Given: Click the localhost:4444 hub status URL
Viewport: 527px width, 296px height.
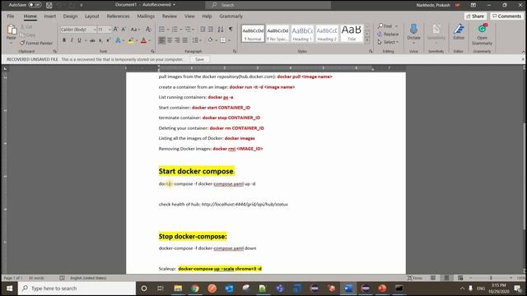Looking at the screenshot, I should point(245,204).
